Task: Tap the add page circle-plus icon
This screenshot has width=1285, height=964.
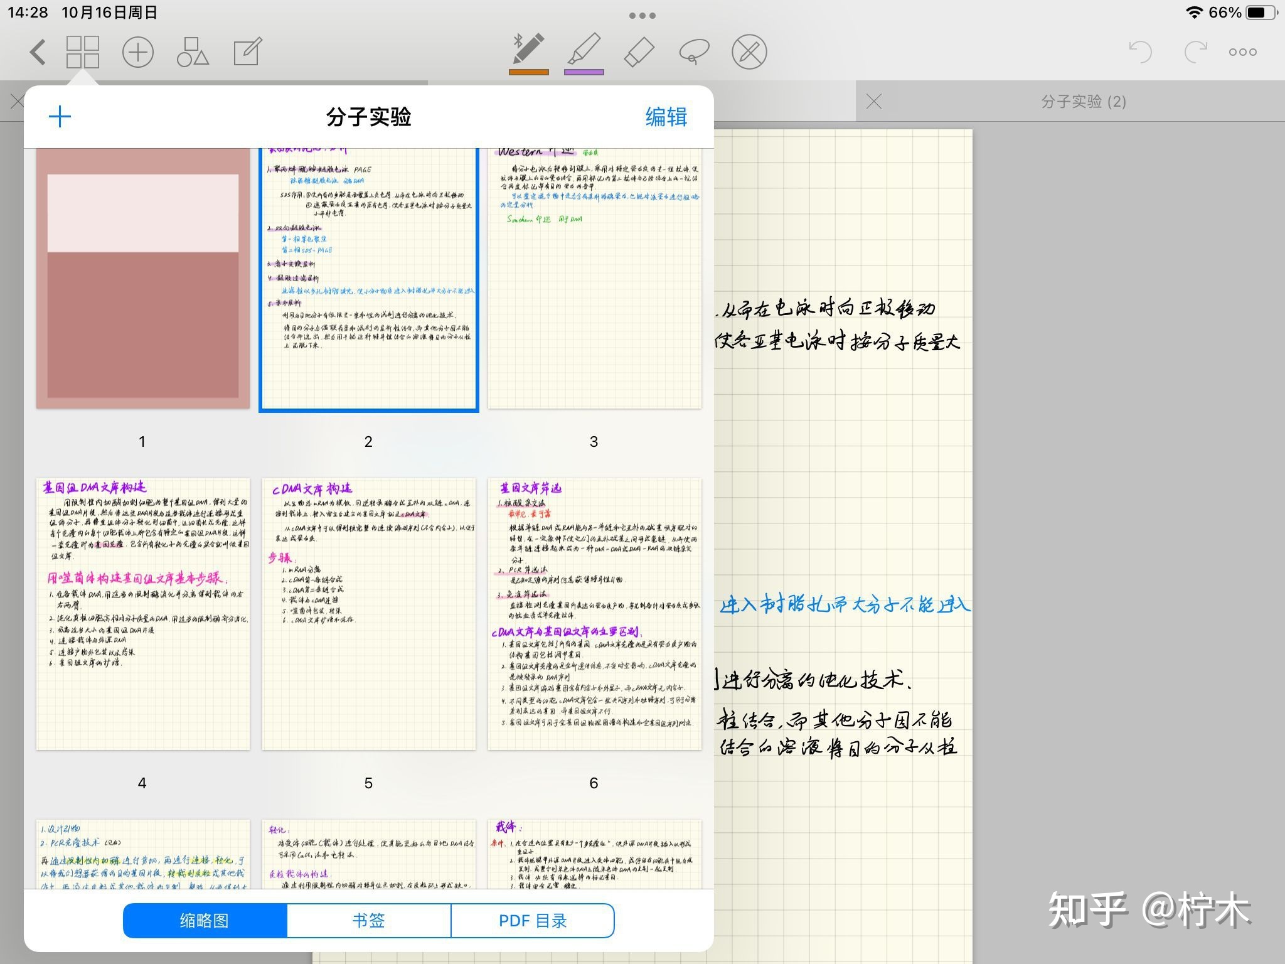Action: pyautogui.click(x=138, y=52)
